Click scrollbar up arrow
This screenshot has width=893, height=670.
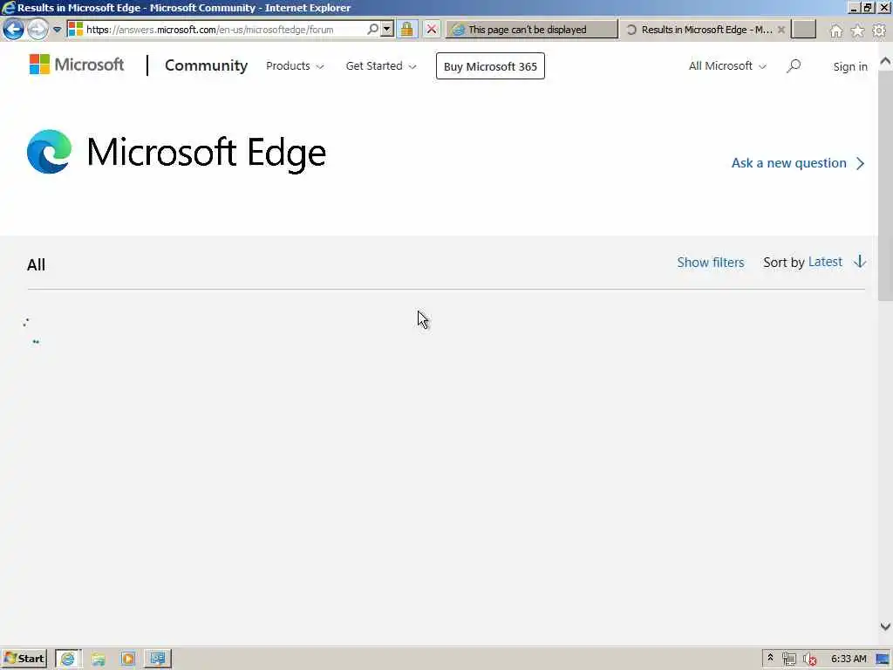pos(885,61)
